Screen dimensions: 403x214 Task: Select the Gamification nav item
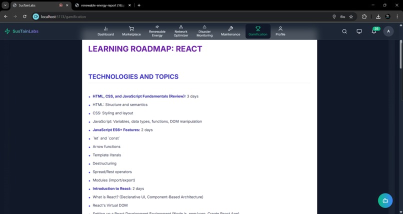click(x=258, y=31)
